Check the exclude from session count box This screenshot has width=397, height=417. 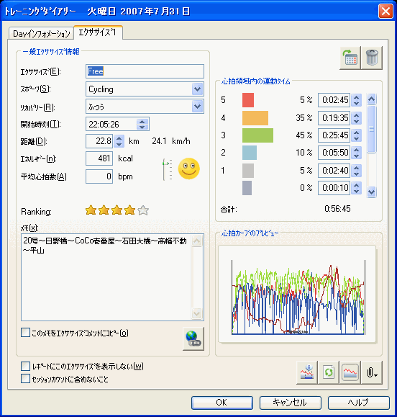25,378
